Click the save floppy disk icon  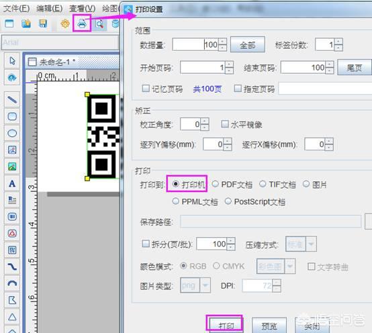click(43, 23)
